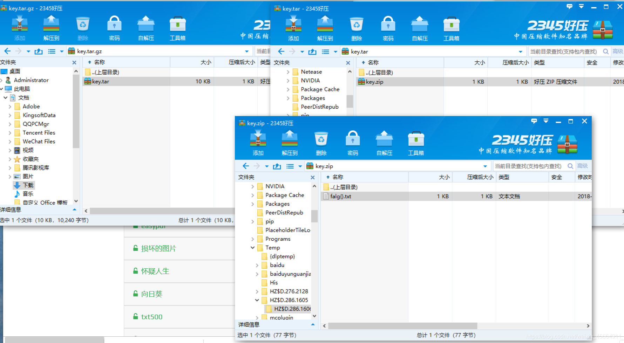Sort by 类型 column in key.zip window
Screen dimensions: 624x343
(522, 177)
